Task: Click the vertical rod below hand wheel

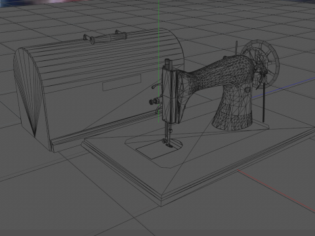Action: coord(263,103)
